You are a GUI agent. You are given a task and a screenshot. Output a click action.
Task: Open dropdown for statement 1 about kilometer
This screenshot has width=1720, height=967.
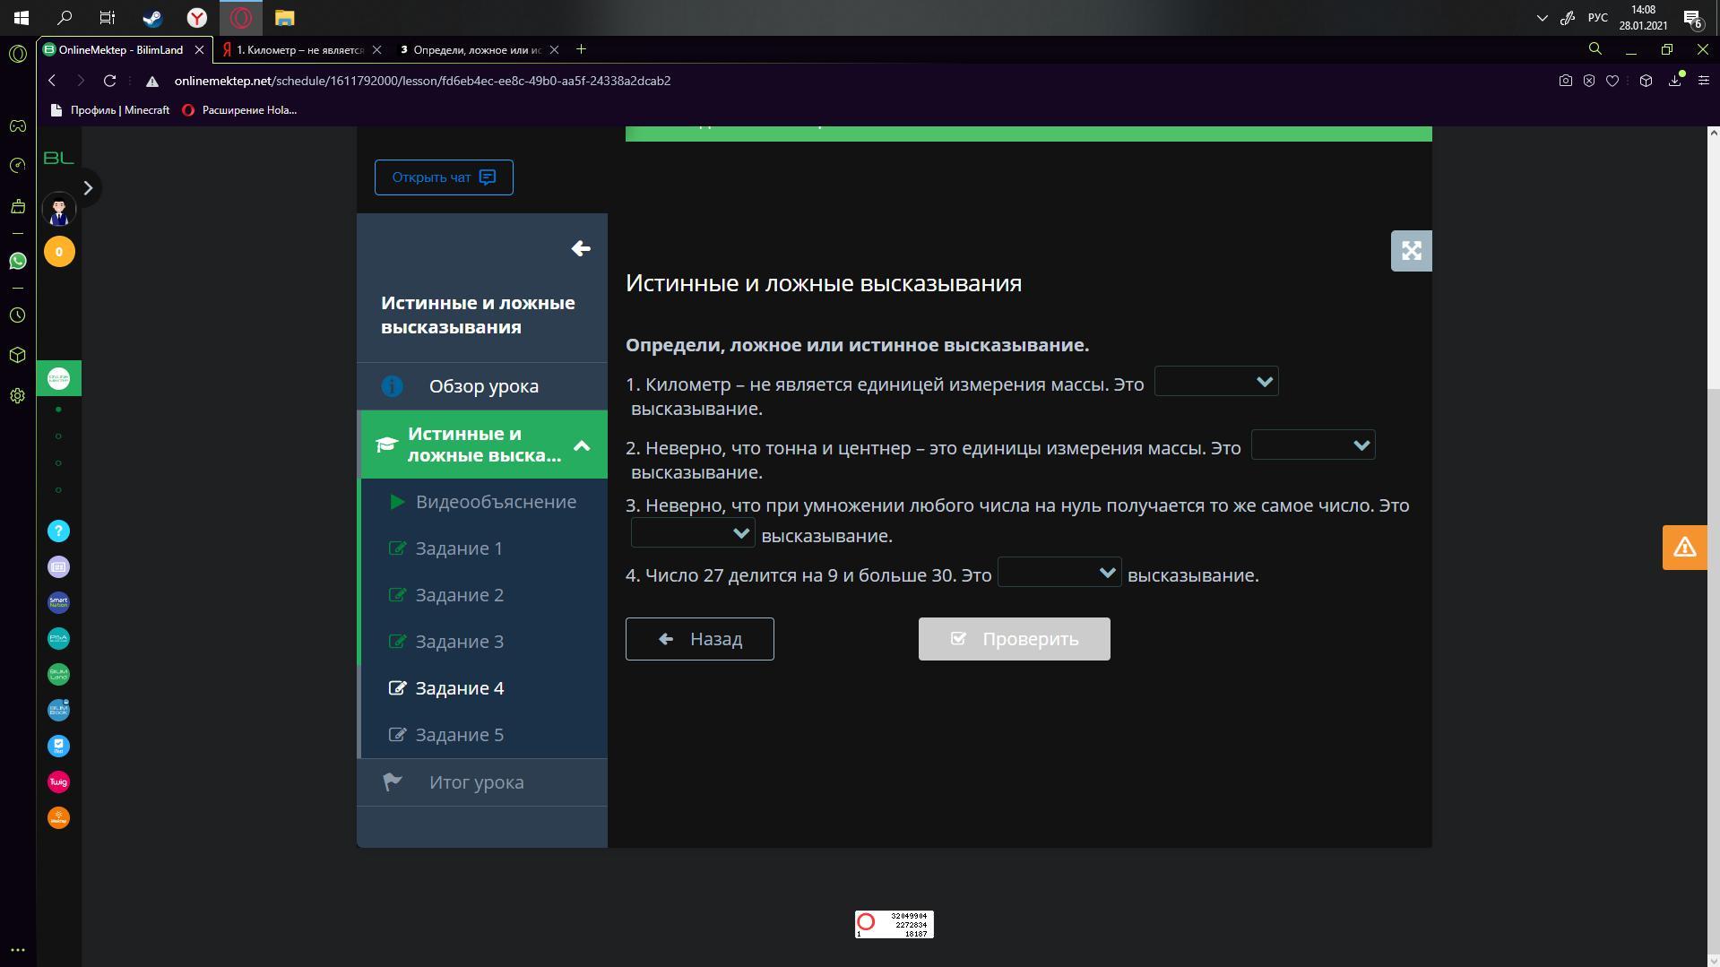(x=1215, y=382)
